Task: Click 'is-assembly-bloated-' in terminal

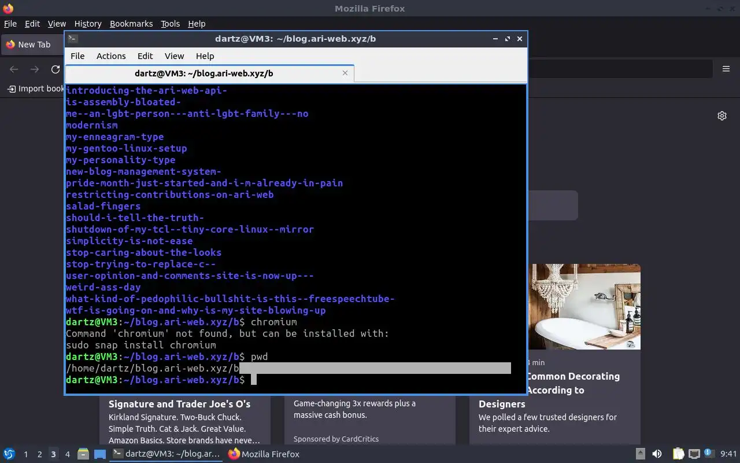Action: point(124,102)
